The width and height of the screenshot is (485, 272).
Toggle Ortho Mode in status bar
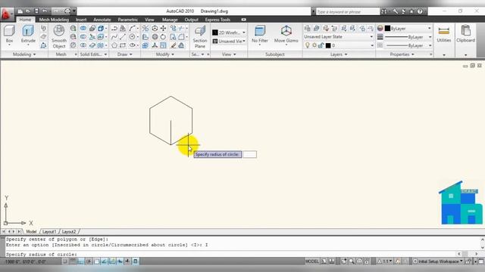[x=81, y=261]
